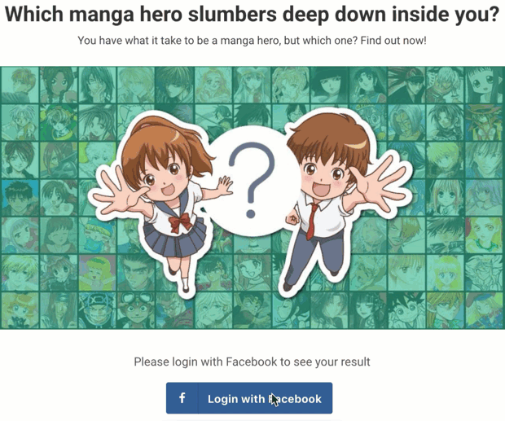Click the Login with Facebook button

pos(249,398)
